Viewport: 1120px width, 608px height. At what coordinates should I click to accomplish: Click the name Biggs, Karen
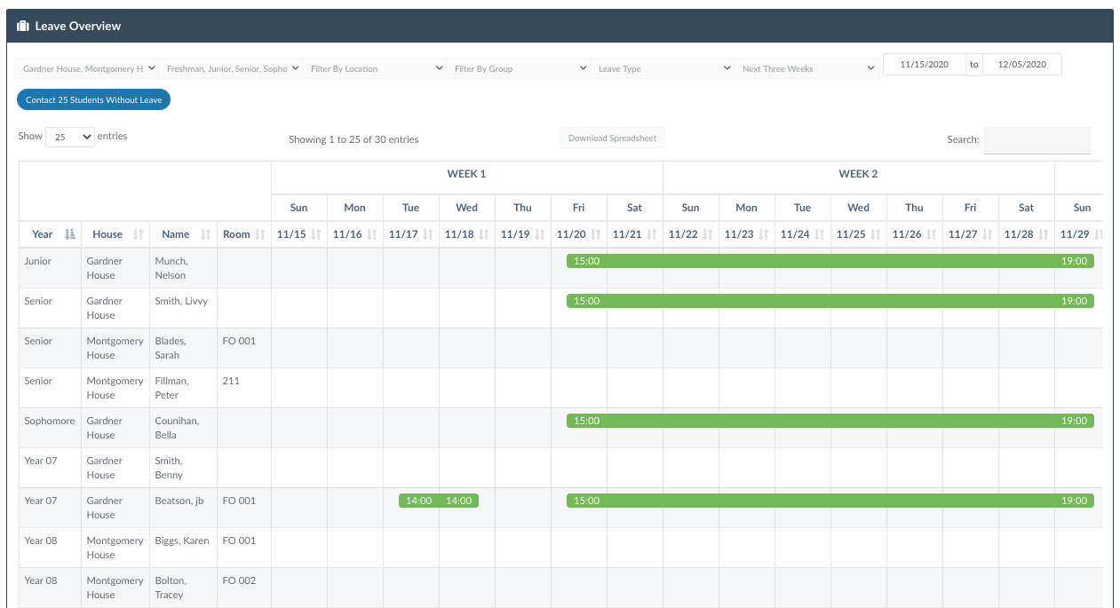(x=182, y=541)
